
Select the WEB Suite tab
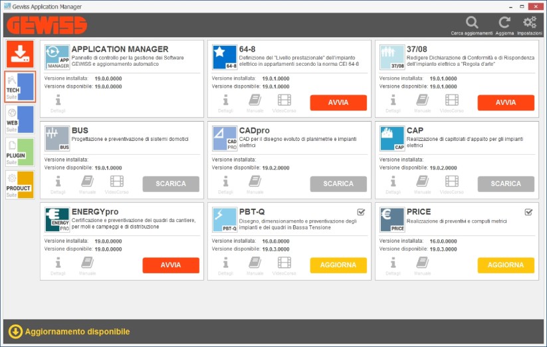20,120
